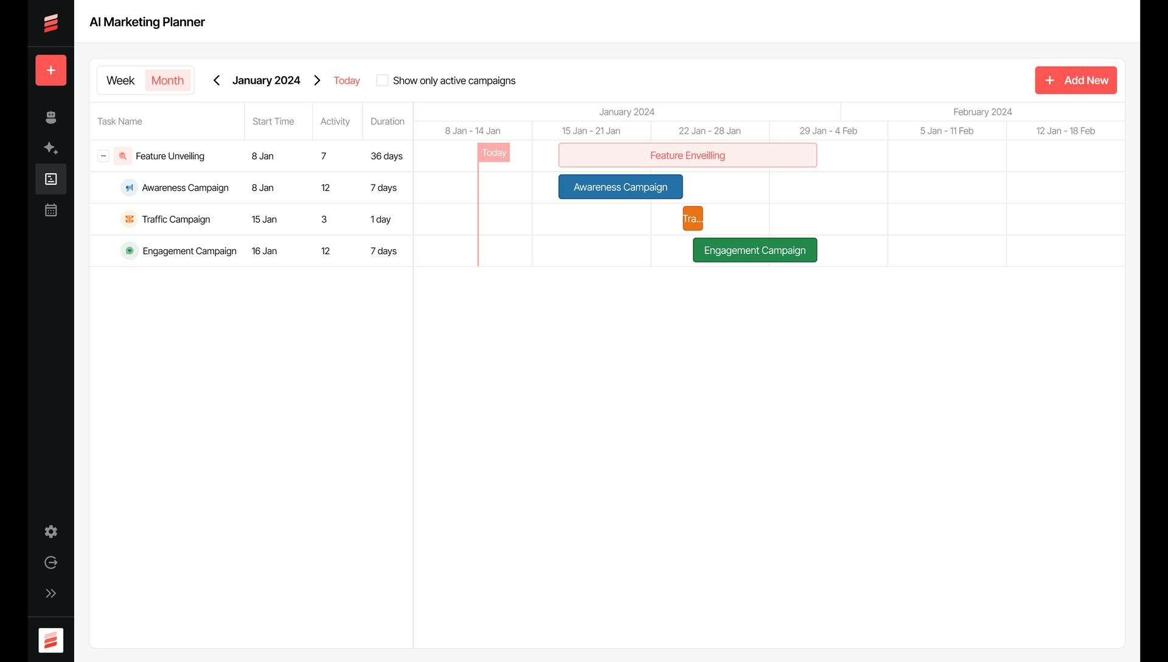The height and width of the screenshot is (662, 1168).
Task: Click the Engagement Campaign green icon
Action: click(x=129, y=251)
